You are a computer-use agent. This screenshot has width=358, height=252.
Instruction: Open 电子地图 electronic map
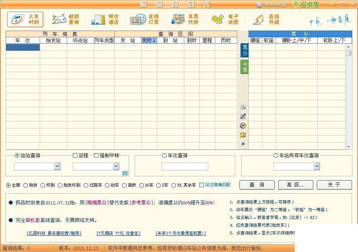click(x=225, y=19)
